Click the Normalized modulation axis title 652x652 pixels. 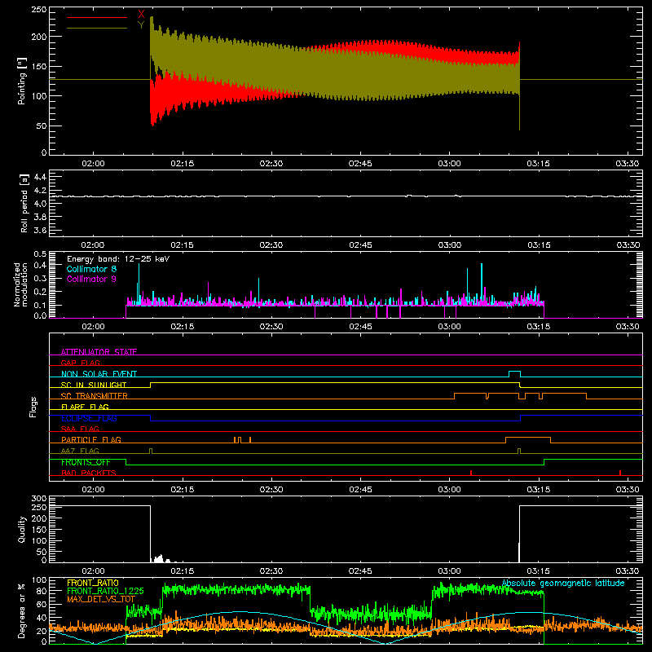(x=21, y=284)
